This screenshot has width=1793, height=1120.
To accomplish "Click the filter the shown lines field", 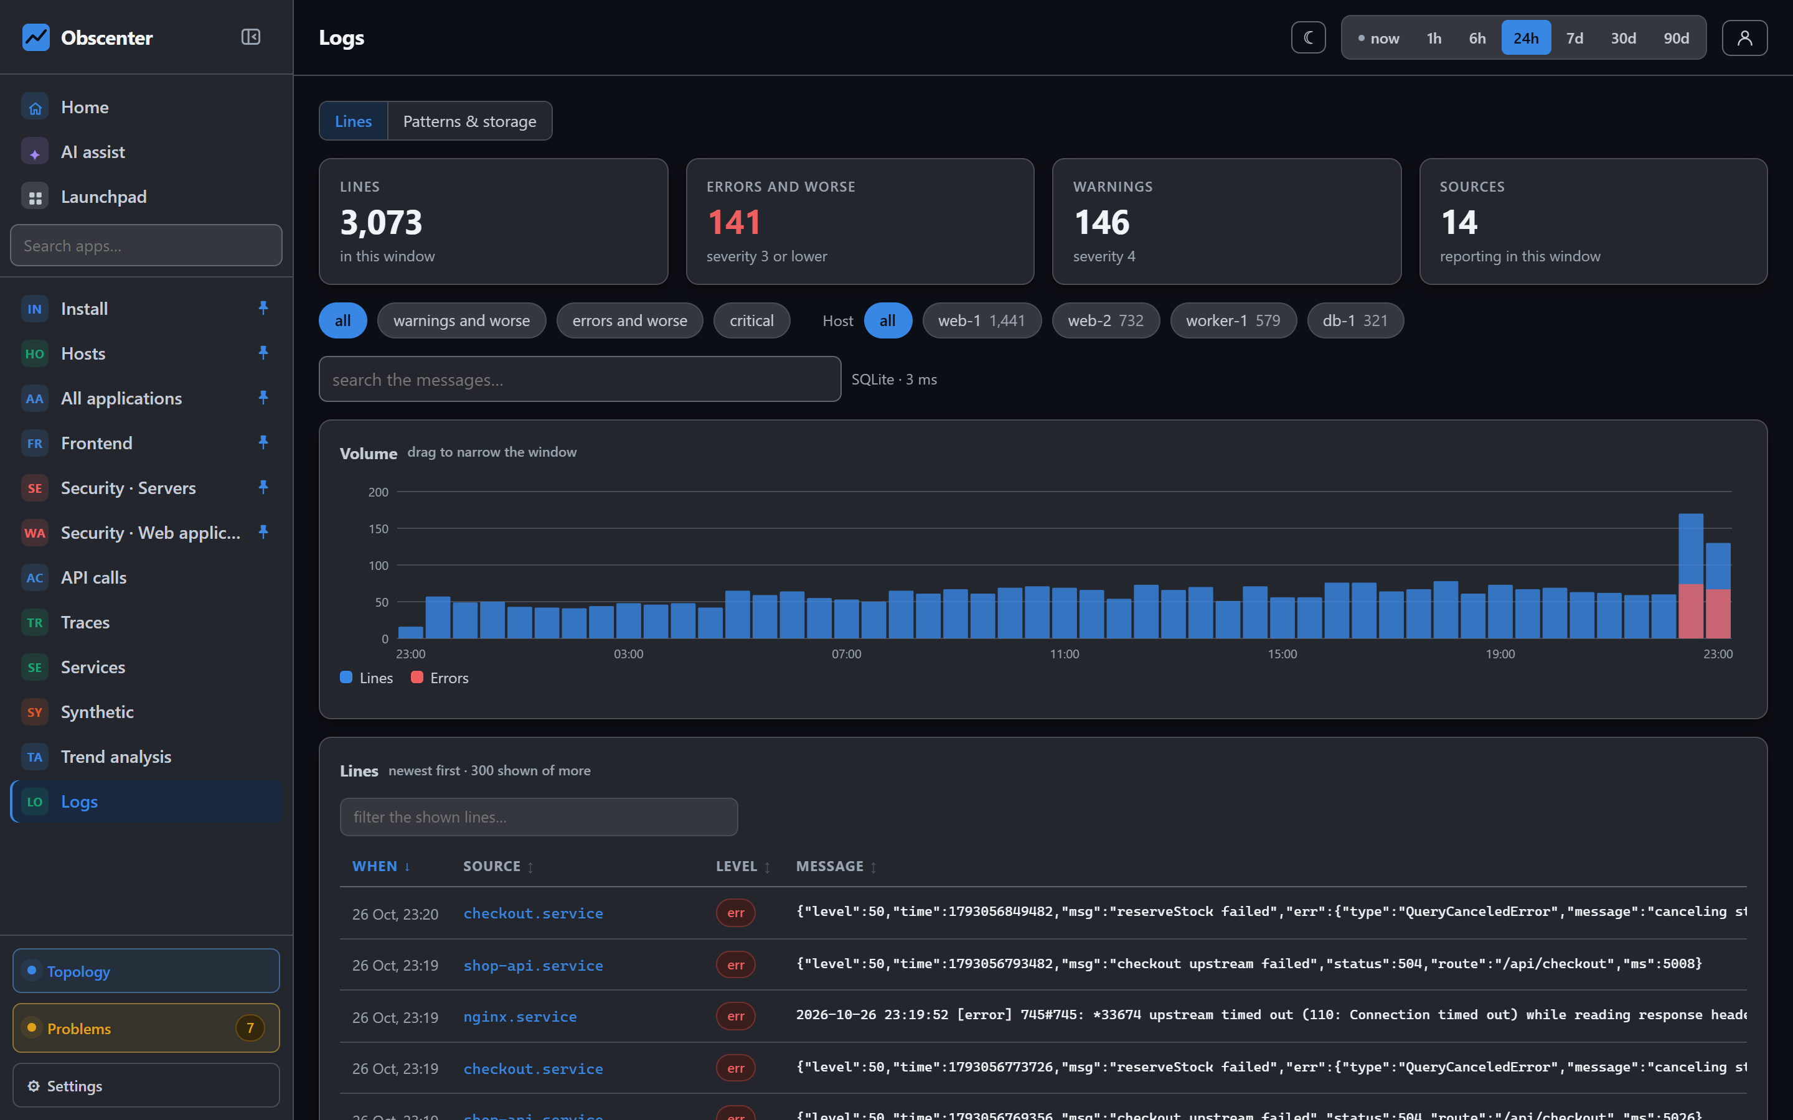I will click(x=539, y=816).
